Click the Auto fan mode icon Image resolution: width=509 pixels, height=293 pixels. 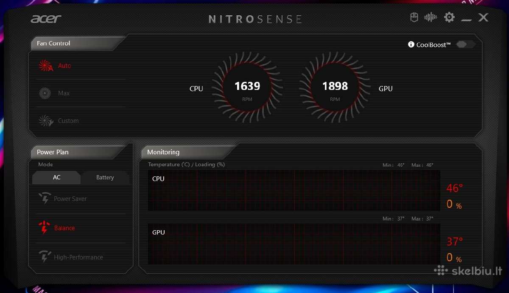click(x=45, y=66)
